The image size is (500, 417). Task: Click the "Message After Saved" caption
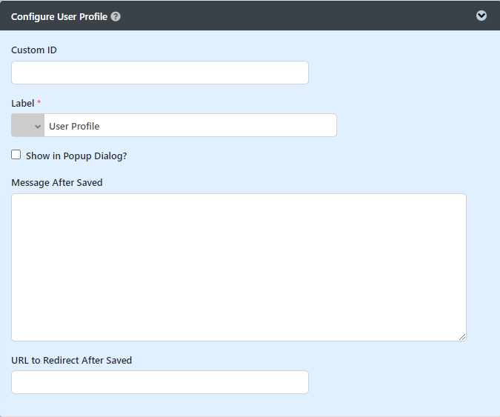[x=57, y=182]
